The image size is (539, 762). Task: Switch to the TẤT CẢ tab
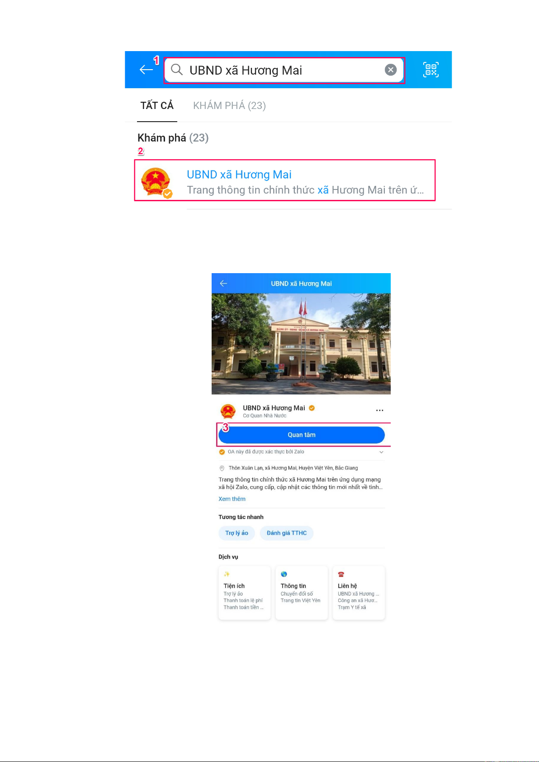coord(157,106)
